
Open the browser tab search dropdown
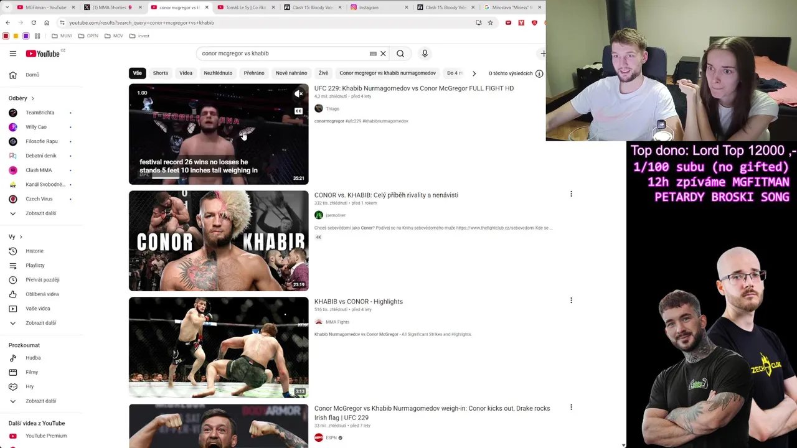(7, 7)
